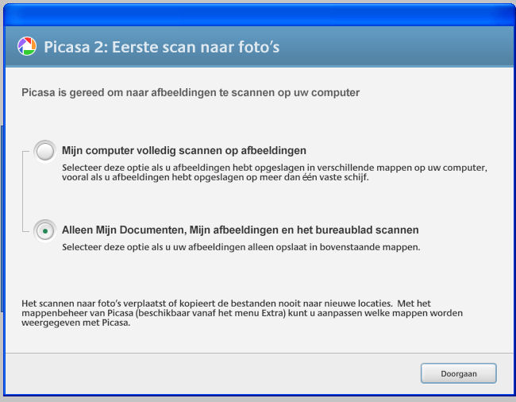Viewport: 516px width, 402px height.
Task: Click the 'Mijn computer volledig scannen op afbeeldingen' label
Action: point(184,150)
